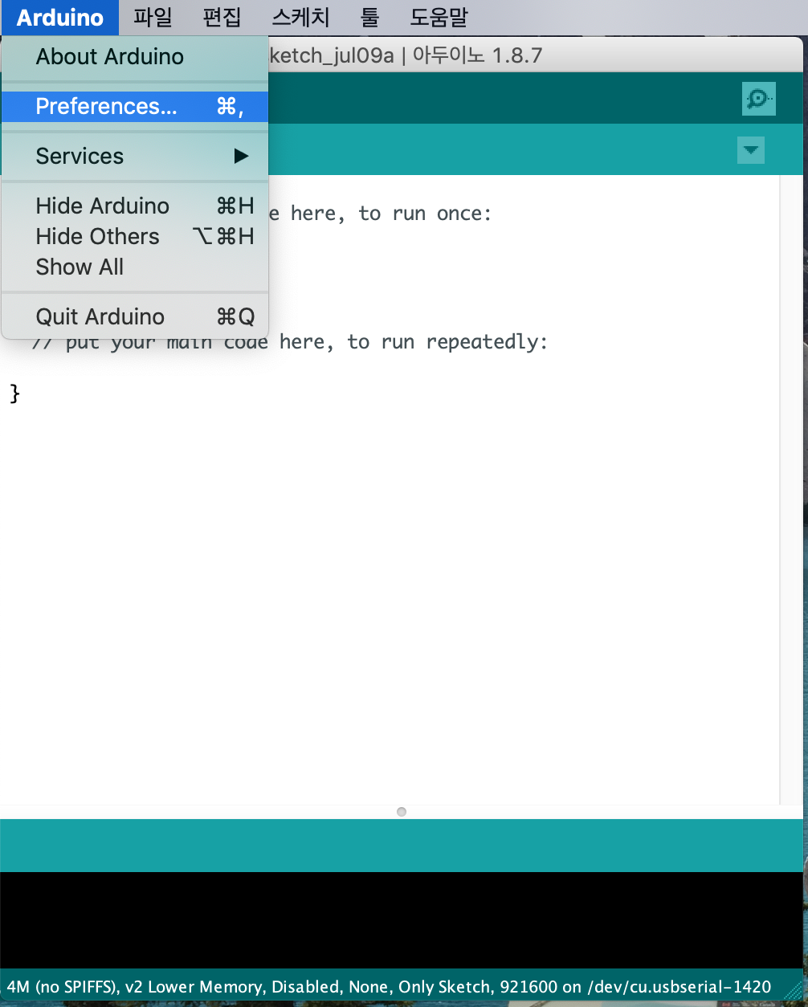The height and width of the screenshot is (1007, 808).
Task: Open the 스케치 menu
Action: pyautogui.click(x=300, y=17)
